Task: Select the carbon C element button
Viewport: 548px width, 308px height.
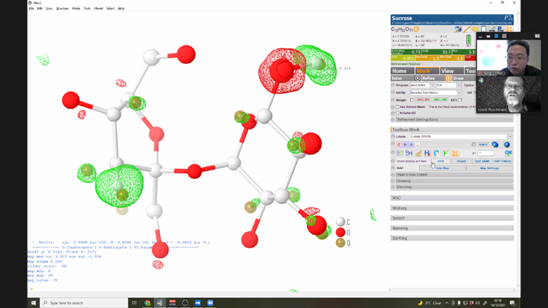Action: click(399, 144)
